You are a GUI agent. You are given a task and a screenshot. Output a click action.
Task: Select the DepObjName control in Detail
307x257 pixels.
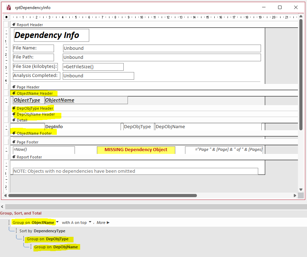[x=208, y=127]
